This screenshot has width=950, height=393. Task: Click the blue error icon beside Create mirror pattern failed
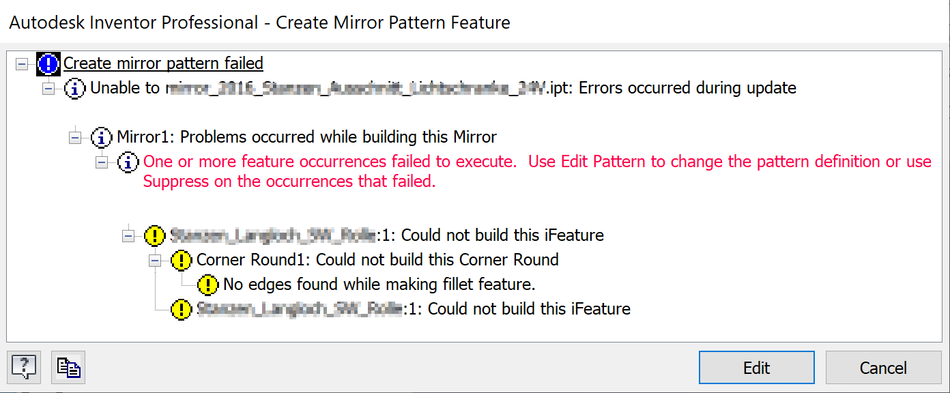click(48, 63)
